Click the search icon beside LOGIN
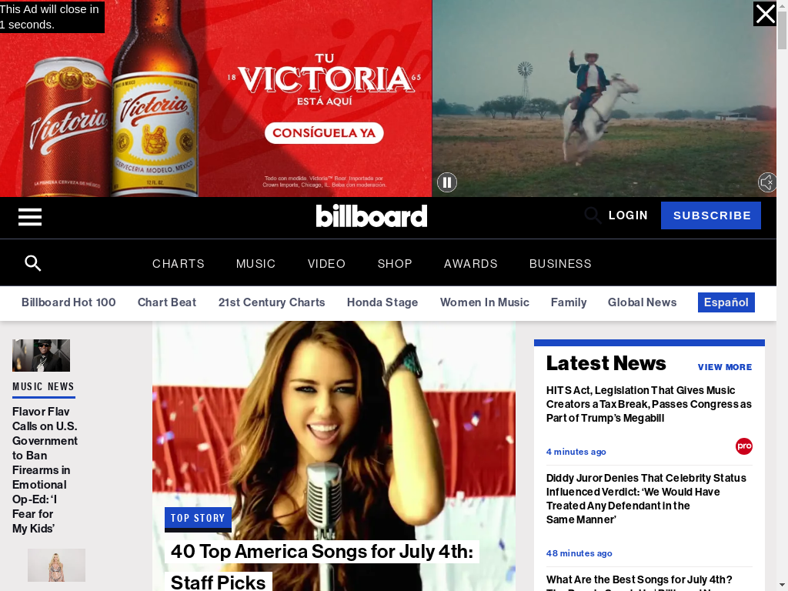This screenshot has height=591, width=788. click(593, 215)
